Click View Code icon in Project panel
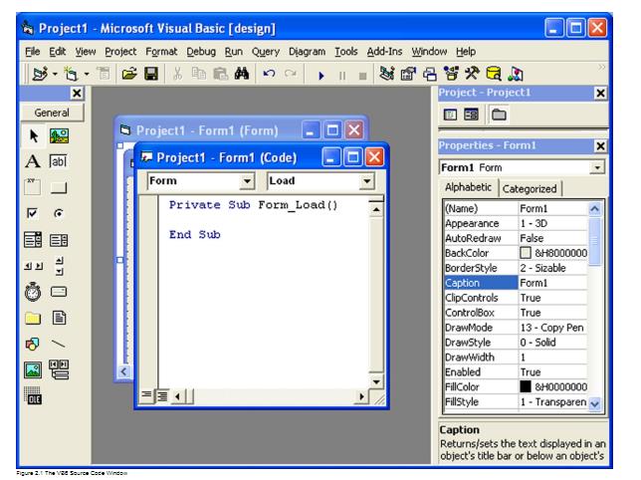 pyautogui.click(x=450, y=115)
